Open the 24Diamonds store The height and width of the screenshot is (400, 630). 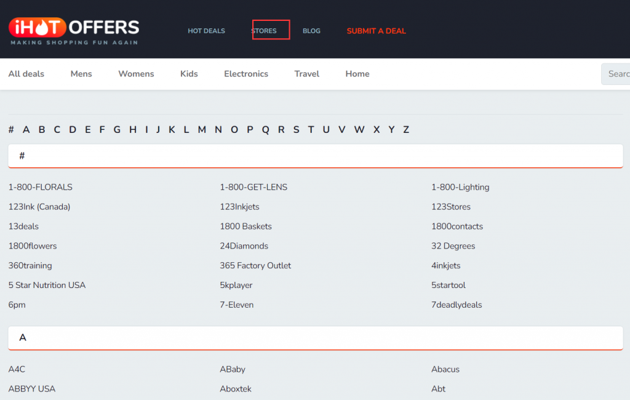tap(244, 246)
